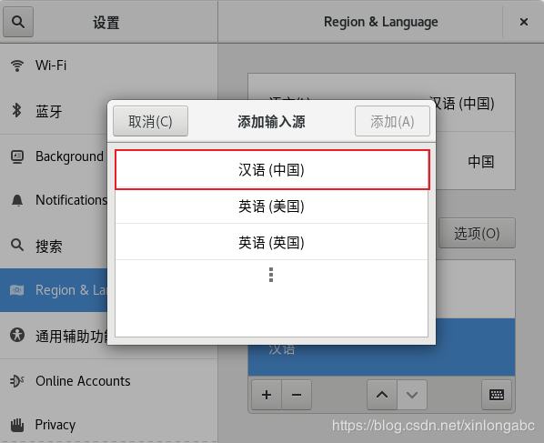
Task: Close the Region & Language window
Action: pos(523,22)
